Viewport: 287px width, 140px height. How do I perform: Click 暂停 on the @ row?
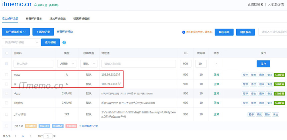click(x=245, y=84)
